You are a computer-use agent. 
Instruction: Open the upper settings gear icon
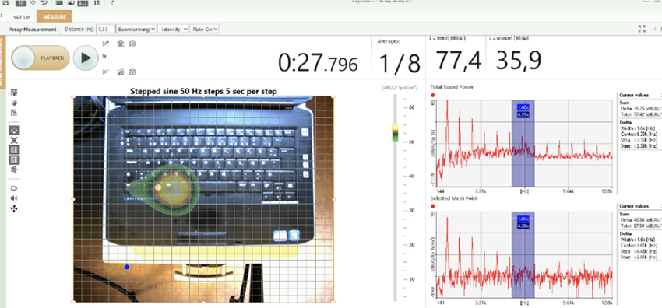click(132, 44)
